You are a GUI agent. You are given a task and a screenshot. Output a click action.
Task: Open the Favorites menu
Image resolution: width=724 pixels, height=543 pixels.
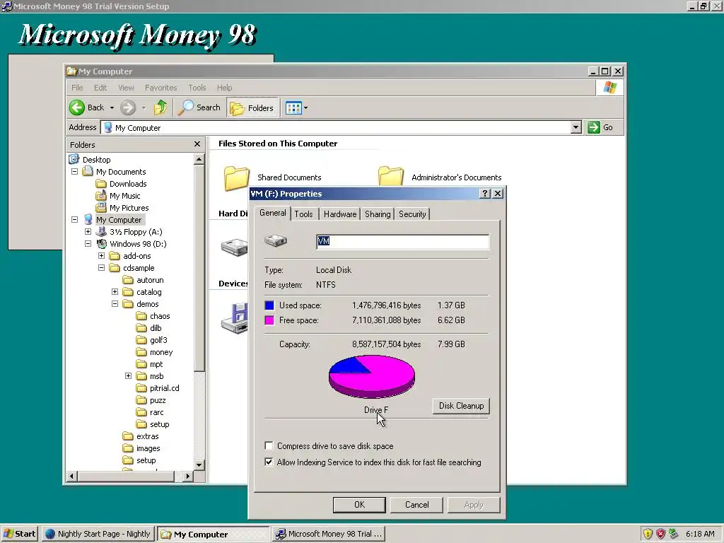tap(160, 88)
